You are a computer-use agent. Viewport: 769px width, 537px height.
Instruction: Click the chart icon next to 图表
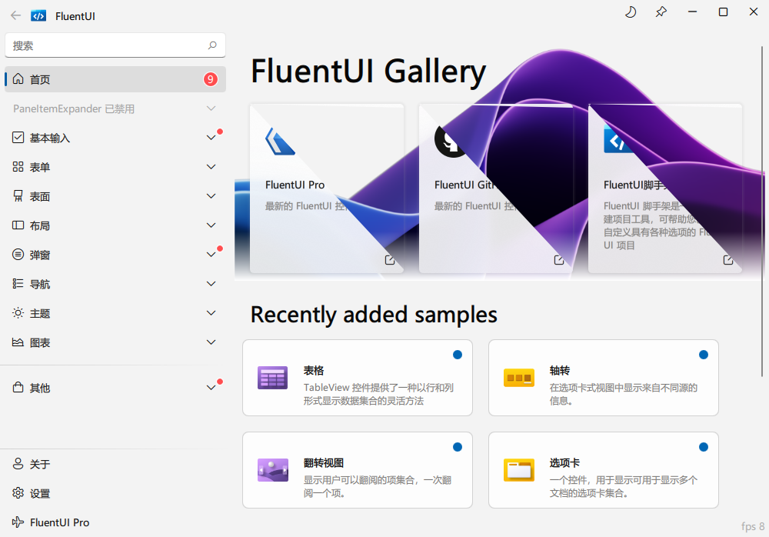[18, 342]
